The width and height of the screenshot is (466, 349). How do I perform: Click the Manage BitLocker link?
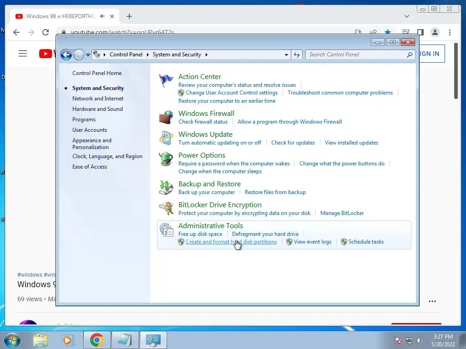click(x=342, y=213)
